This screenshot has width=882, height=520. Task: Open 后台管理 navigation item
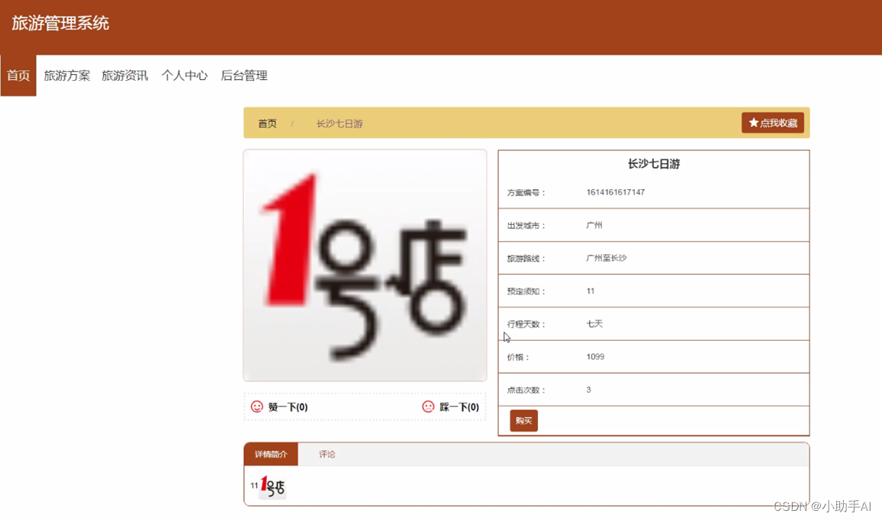(x=244, y=75)
